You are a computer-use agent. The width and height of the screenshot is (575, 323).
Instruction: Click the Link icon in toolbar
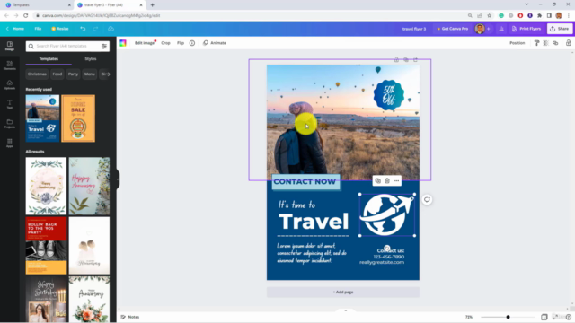click(555, 43)
